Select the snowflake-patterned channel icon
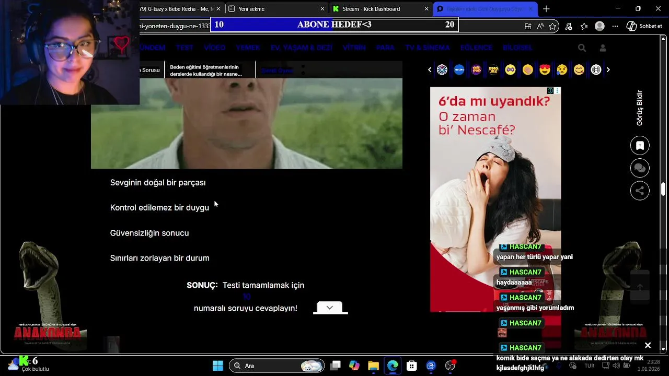The width and height of the screenshot is (669, 376). (x=442, y=69)
